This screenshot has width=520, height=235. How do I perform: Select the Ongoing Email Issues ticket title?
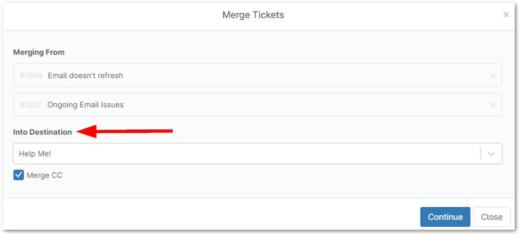[x=85, y=105]
